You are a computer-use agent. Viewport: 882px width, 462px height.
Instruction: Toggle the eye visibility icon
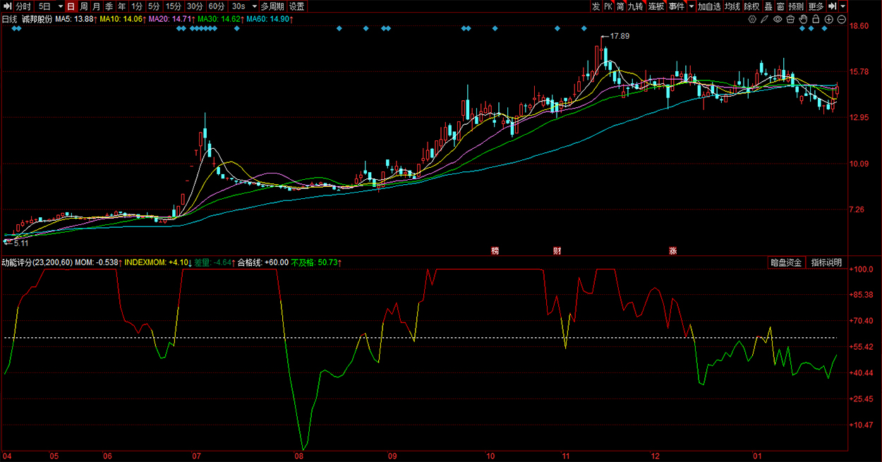pos(778,19)
